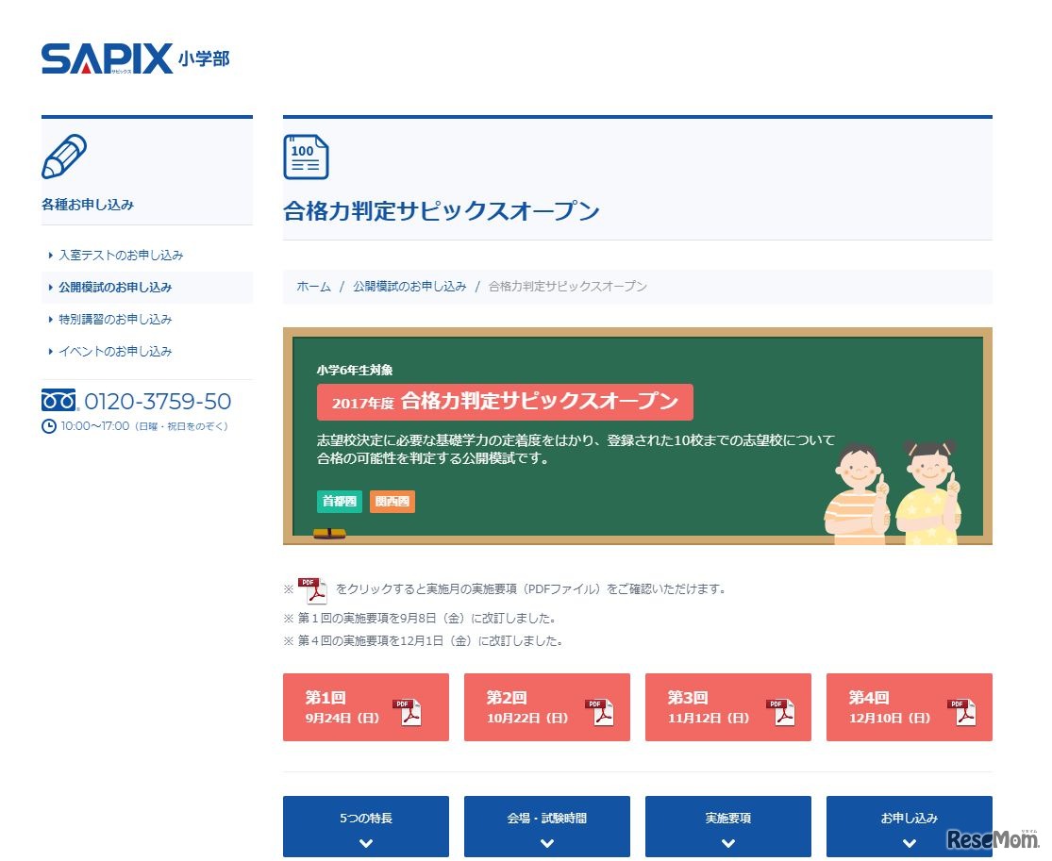Image resolution: width=1052 pixels, height=861 pixels.
Task: Click the 第2回 10月22日(日) button
Action: (547, 706)
